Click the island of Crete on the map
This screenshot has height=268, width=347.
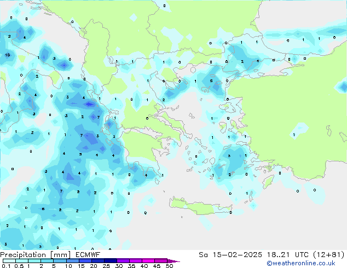coord(200,206)
